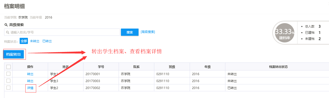329x98 pixels.
Task: Click the 学号 column header
Action: [101, 67]
